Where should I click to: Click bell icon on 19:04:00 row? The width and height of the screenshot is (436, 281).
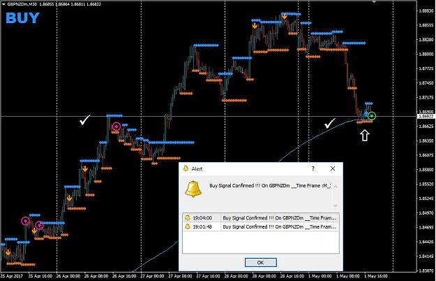(188, 218)
